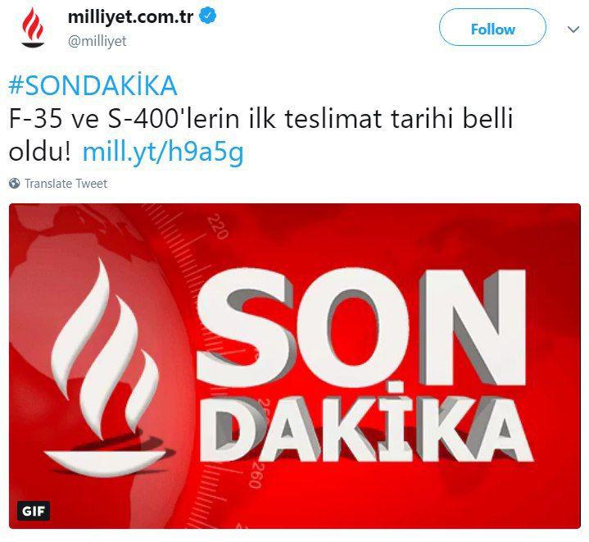Click Translate Tweet
Viewport: 589px width, 542px height.
click(x=66, y=184)
